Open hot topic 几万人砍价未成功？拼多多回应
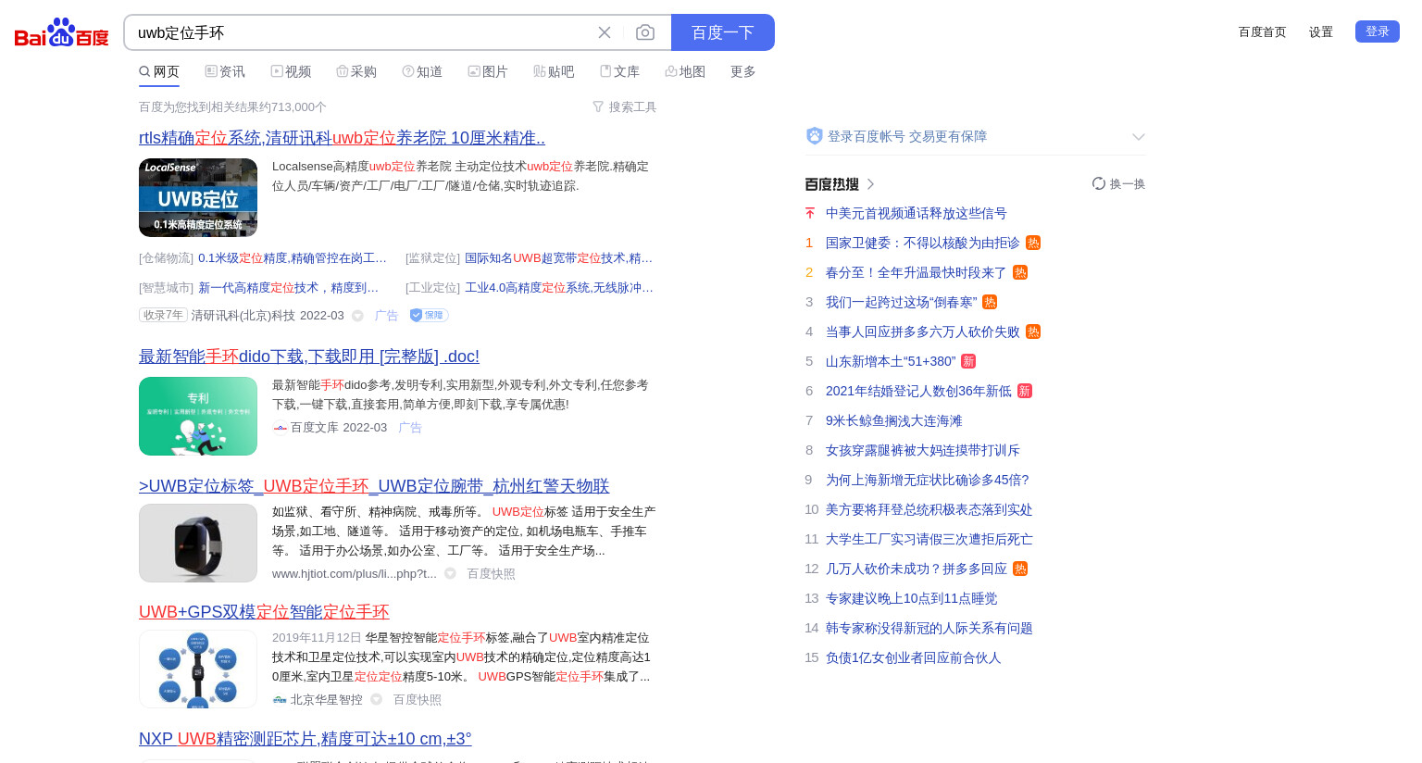 click(917, 569)
